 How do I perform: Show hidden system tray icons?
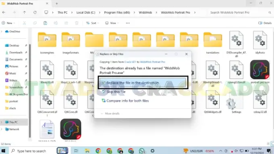point(221,151)
